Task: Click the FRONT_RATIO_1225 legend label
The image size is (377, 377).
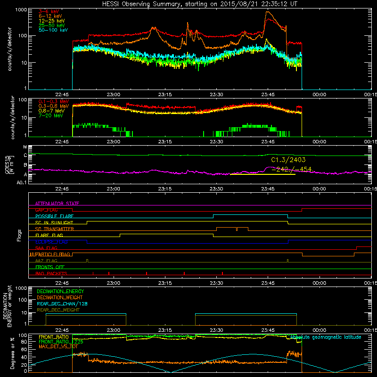Action: coord(61,342)
